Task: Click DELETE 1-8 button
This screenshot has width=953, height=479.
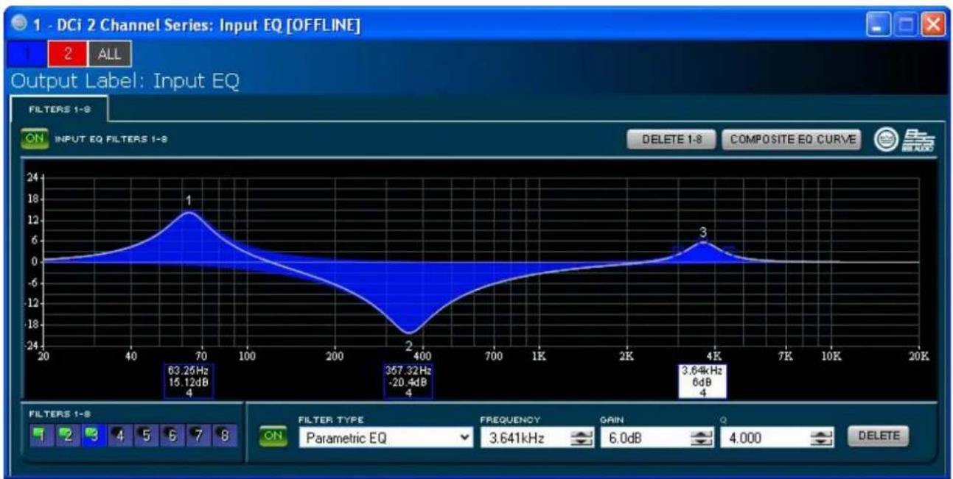Action: click(671, 140)
